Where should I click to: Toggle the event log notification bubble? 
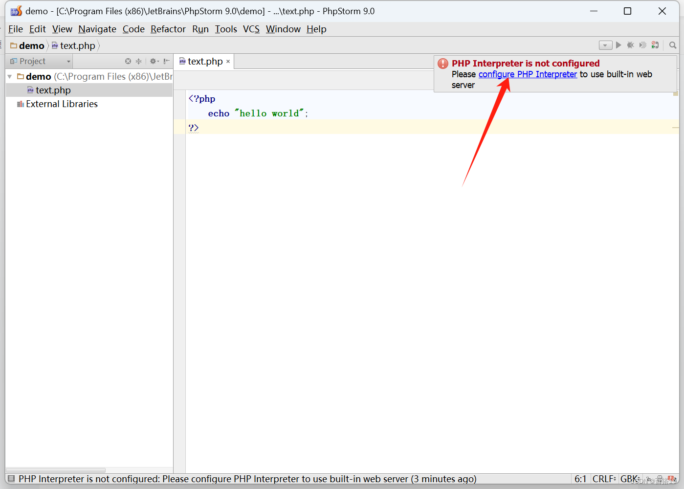coord(670,478)
